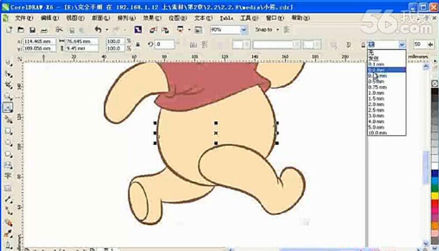Viewport: 439px width, 251px height.
Task: Select the Basic Shapes tool
Action: 8,165
